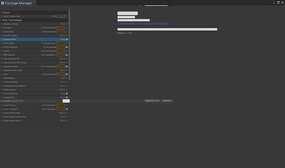Image resolution: width=285 pixels, height=168 pixels.
Task: Click installed checkmark on High Definition RP row
Action: tap(66, 59)
